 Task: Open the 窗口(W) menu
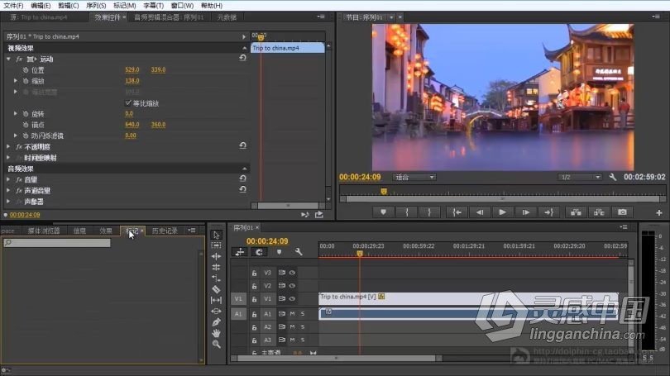pos(182,6)
